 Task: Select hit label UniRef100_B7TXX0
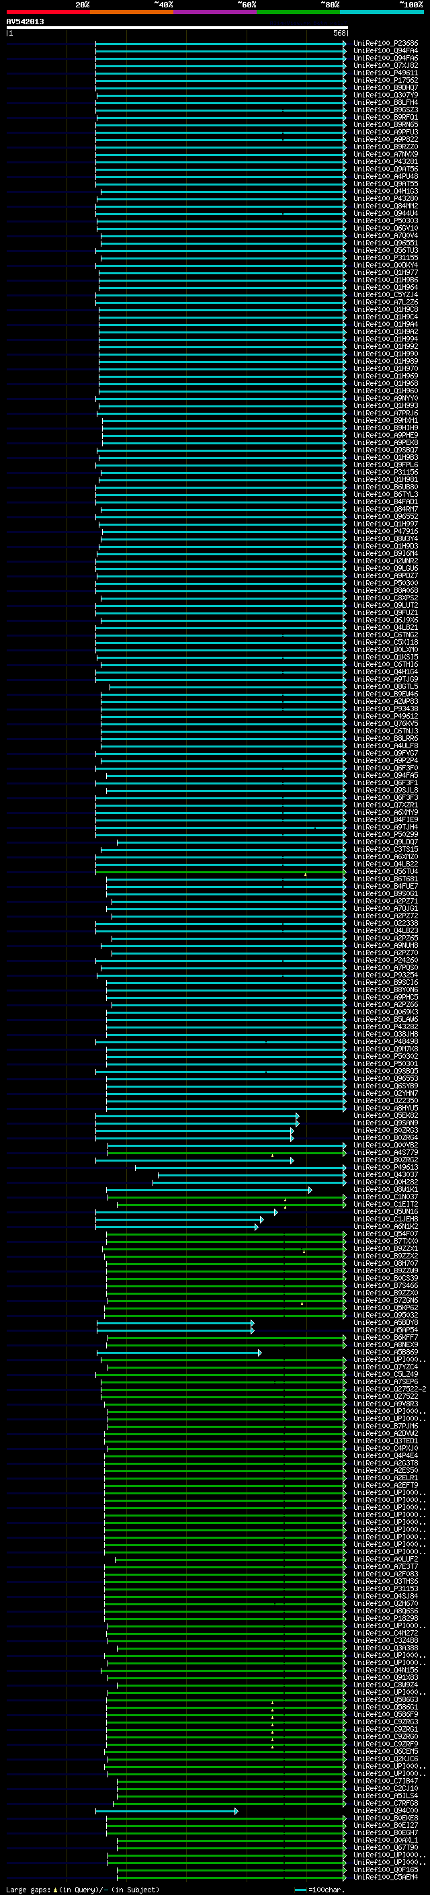coord(386,1241)
